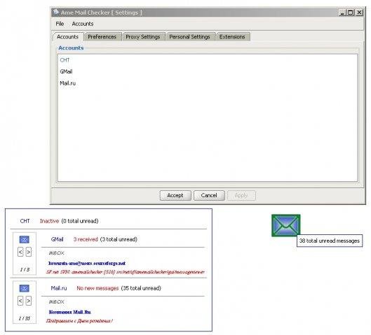Screen dimensions: 371x335
Task: Click the '(35 total unread)' text
Action: coord(141,288)
